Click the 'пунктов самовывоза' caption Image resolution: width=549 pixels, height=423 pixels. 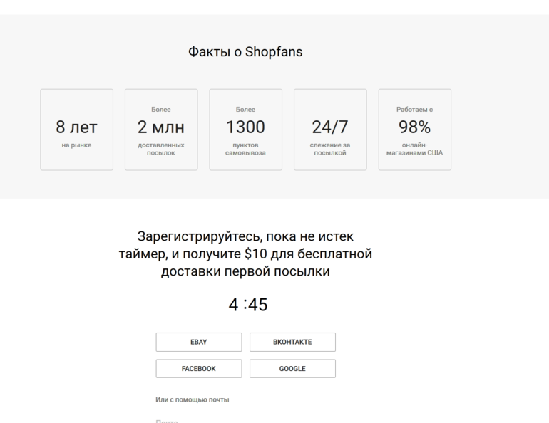click(x=245, y=149)
